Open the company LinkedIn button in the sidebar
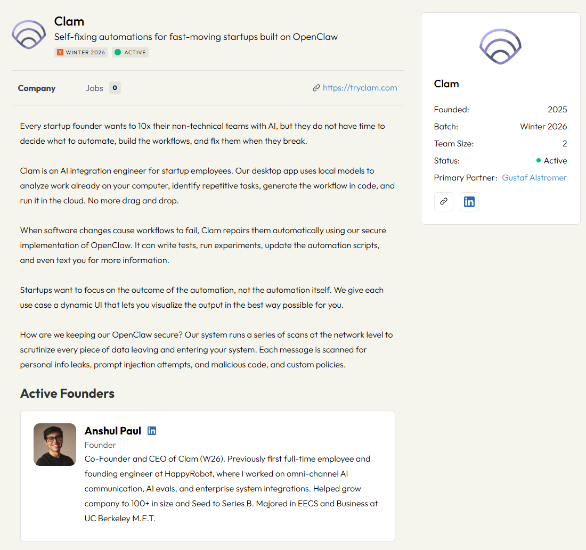Viewport: 586px width, 550px height. tap(469, 202)
